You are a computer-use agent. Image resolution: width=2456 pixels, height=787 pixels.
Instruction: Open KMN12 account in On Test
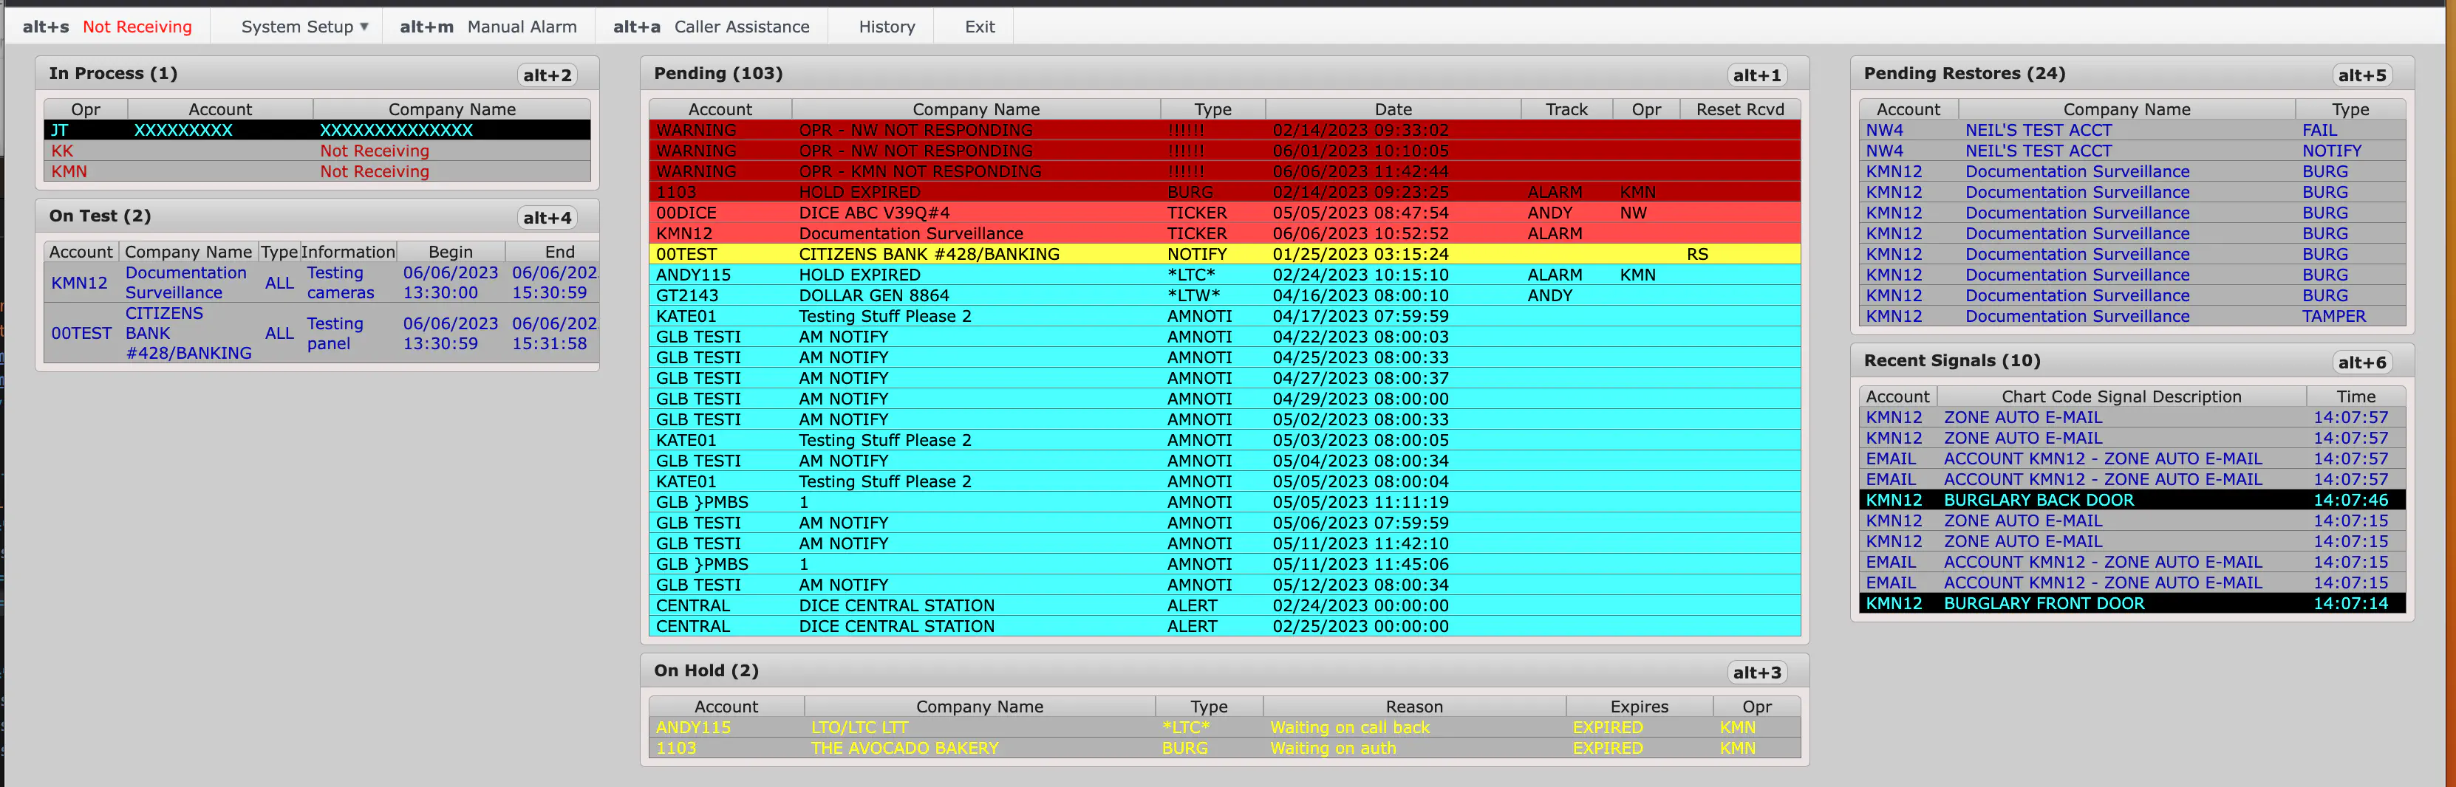tap(79, 283)
